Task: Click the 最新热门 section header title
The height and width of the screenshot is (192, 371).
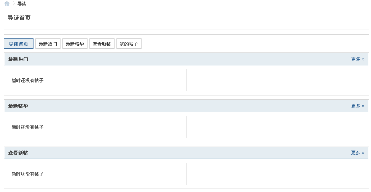Action: click(18, 59)
